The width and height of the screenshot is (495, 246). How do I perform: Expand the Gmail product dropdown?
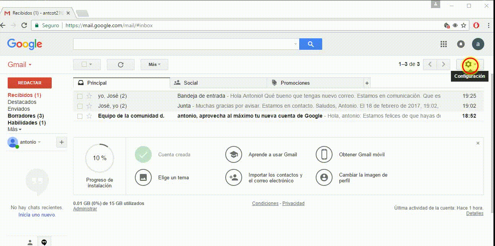(20, 64)
